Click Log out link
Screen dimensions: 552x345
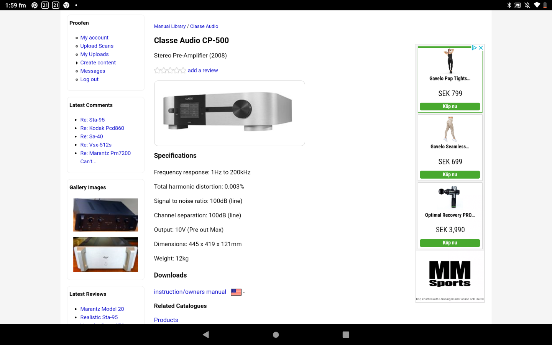point(89,79)
